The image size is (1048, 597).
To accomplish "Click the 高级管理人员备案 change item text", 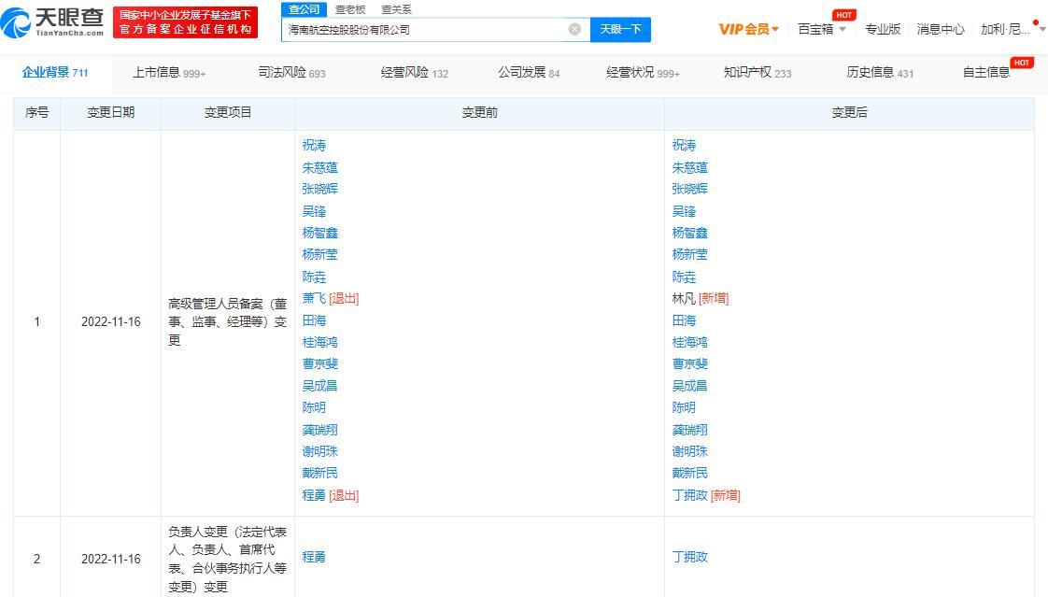I will coord(227,321).
